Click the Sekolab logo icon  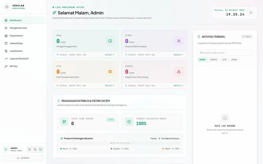7,7
